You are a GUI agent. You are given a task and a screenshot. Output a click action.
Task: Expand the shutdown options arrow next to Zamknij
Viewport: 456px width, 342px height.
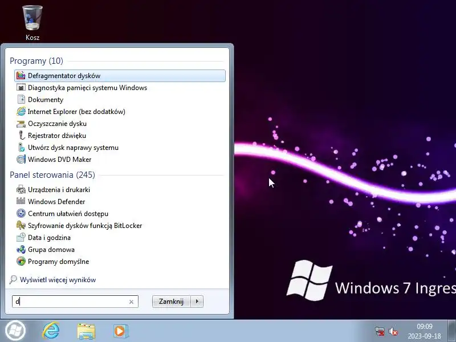[x=197, y=302]
